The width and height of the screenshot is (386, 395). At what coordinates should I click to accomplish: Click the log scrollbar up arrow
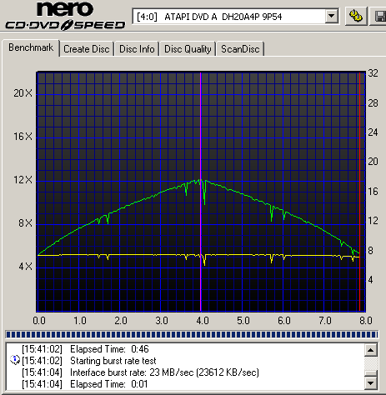point(371,350)
